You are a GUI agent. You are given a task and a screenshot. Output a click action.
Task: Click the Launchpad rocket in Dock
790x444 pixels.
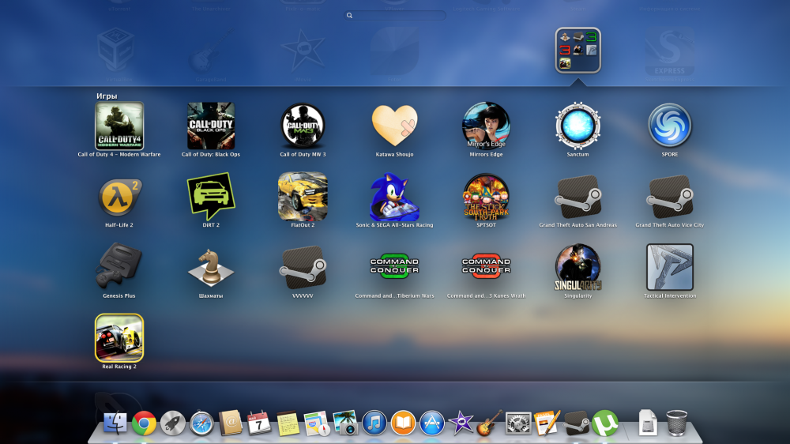point(173,423)
